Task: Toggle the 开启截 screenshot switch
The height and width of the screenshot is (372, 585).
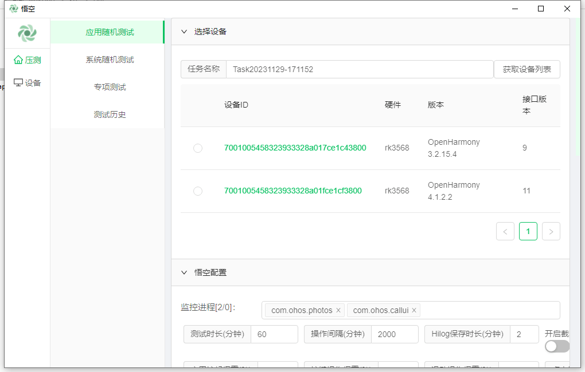Action: [557, 346]
